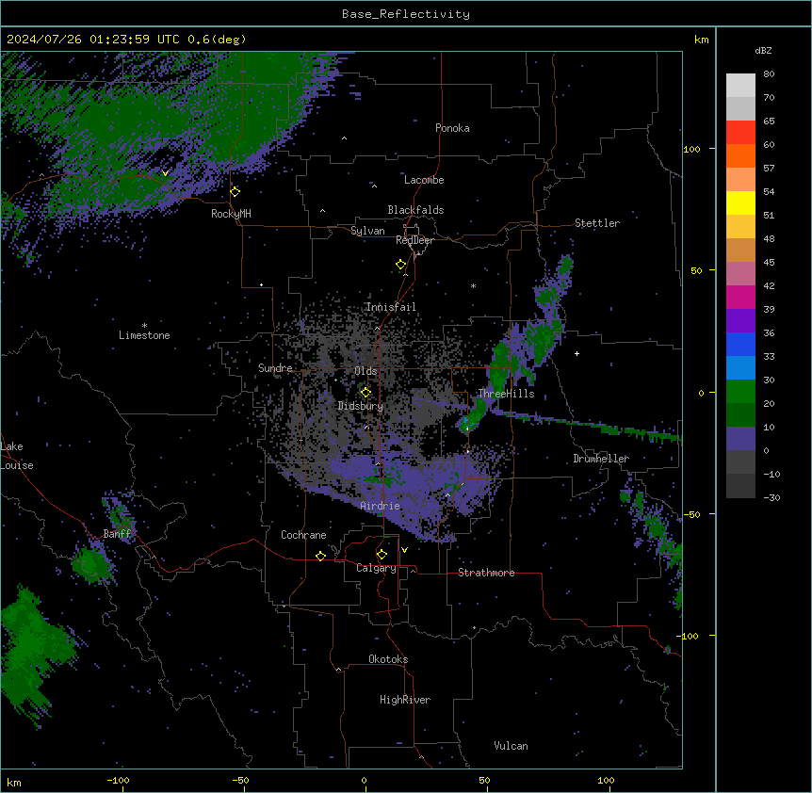The height and width of the screenshot is (793, 812).
Task: Click the 50 tick on the right axis
Action: 696,270
